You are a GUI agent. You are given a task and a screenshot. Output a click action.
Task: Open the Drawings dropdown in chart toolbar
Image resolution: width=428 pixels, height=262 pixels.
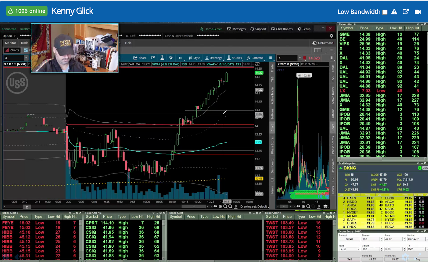213,58
